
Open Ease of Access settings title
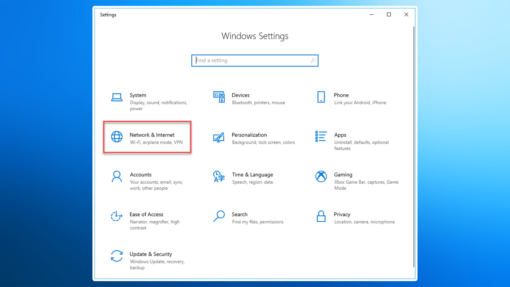click(x=146, y=214)
